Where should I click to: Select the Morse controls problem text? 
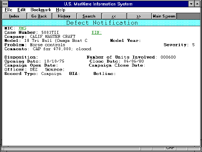click(48, 45)
